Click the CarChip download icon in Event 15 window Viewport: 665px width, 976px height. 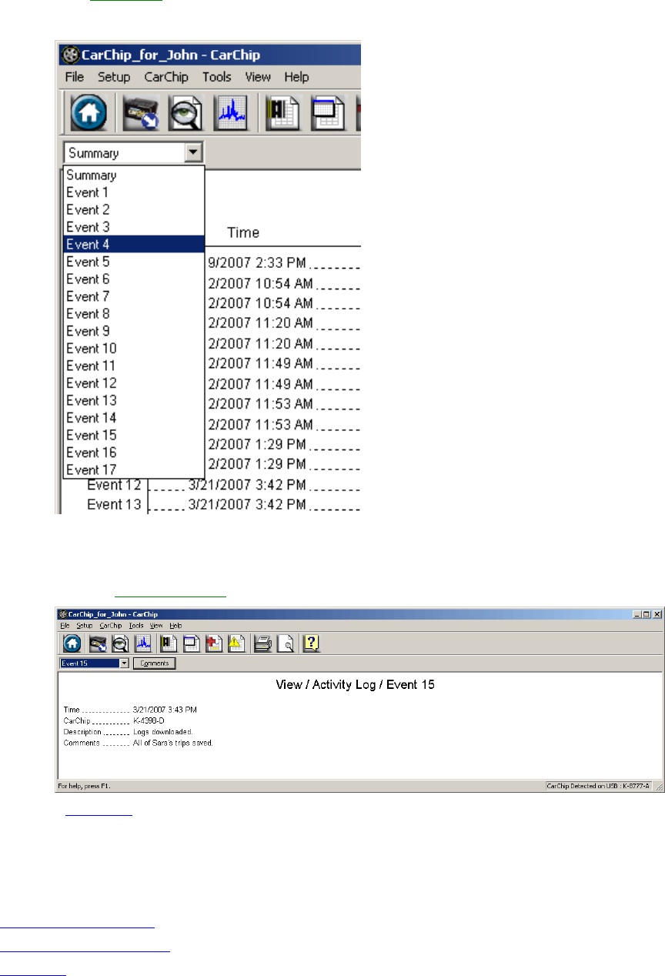98,643
